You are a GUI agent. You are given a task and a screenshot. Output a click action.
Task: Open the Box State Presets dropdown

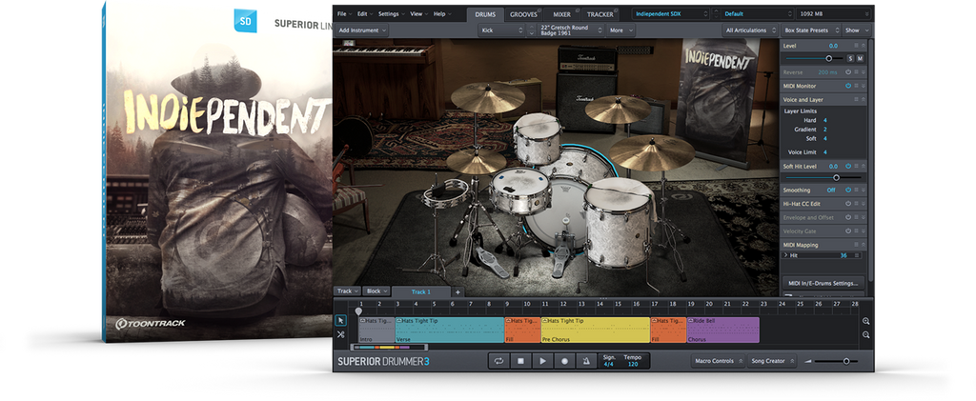coord(810,30)
